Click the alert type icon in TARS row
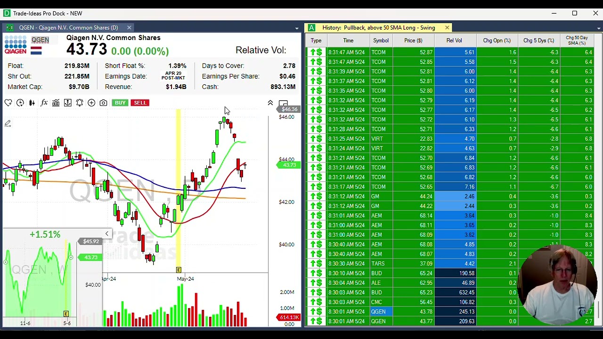 316,264
